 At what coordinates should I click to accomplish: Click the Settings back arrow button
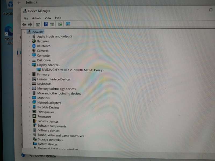click(19, 3)
